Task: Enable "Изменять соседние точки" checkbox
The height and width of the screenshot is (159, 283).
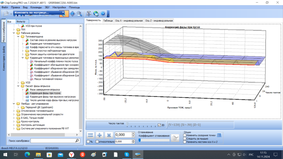Action: point(185,135)
